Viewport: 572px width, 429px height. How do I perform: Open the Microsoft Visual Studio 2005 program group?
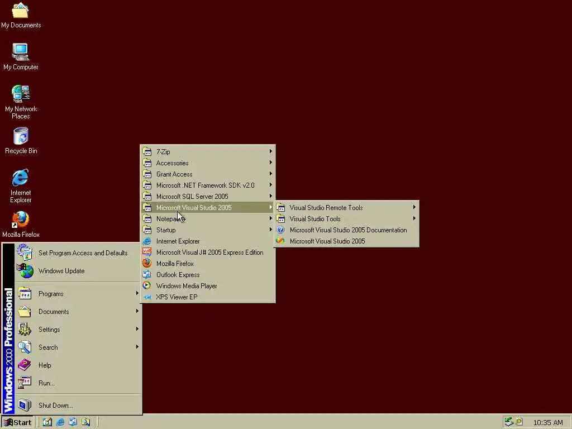coord(208,208)
